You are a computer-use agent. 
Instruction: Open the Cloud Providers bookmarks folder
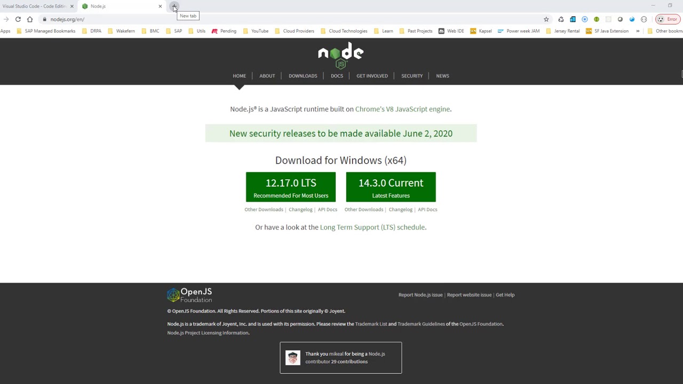(295, 31)
